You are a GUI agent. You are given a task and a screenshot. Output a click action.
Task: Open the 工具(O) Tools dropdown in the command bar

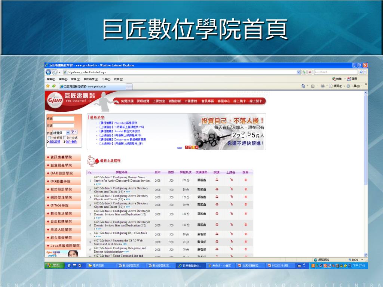click(x=355, y=86)
